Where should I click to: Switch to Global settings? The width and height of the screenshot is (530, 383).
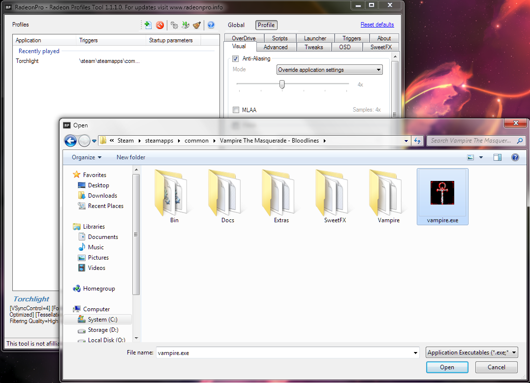pos(236,25)
